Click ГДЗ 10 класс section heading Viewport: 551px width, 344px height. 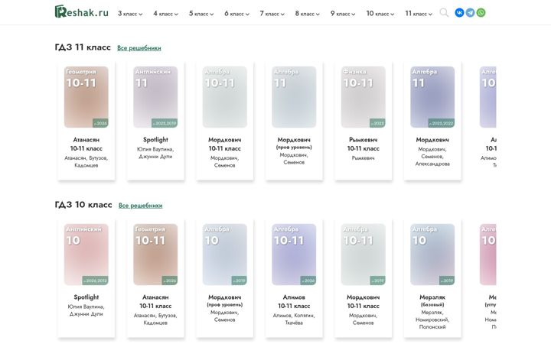(83, 205)
